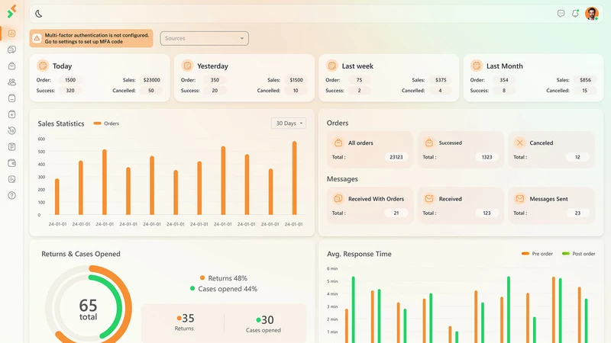The width and height of the screenshot is (611, 343).
Task: Open the 30 Days range dropdown
Action: pyautogui.click(x=289, y=123)
